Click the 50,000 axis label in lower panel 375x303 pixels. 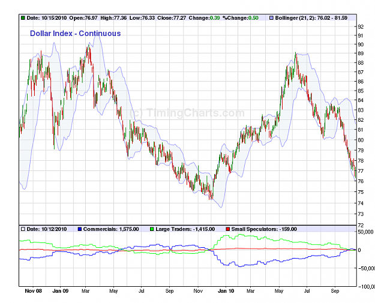(365, 232)
